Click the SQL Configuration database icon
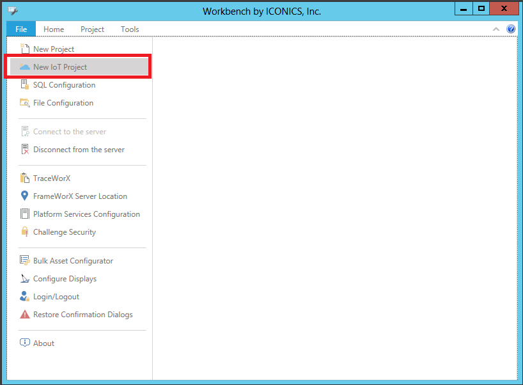Viewport: 523px width, 385px height. click(25, 84)
